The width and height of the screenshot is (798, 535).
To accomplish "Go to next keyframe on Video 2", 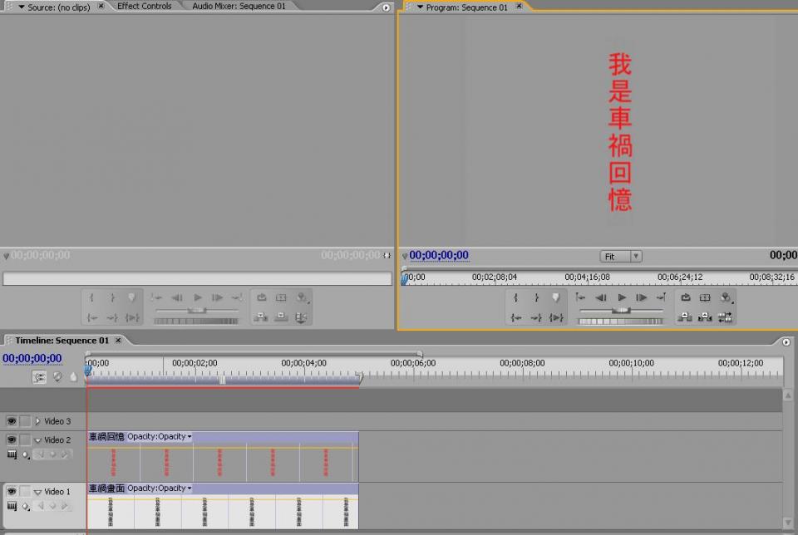I will (x=65, y=454).
